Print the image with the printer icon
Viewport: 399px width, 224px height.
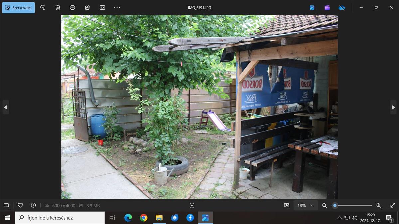tap(72, 8)
